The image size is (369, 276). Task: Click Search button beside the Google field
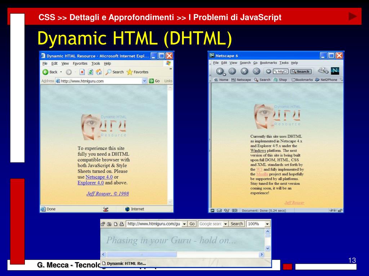[x=237, y=224]
